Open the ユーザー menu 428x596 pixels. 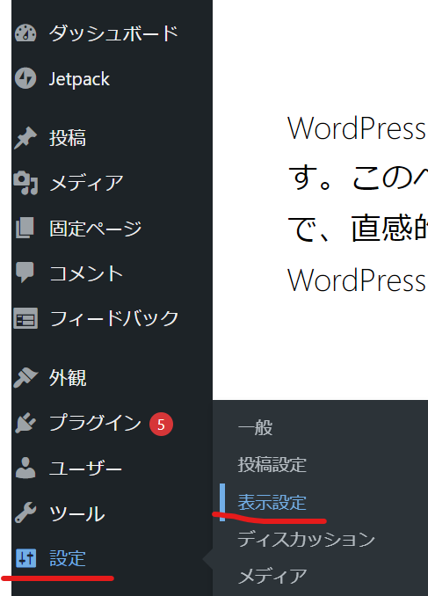pos(85,468)
